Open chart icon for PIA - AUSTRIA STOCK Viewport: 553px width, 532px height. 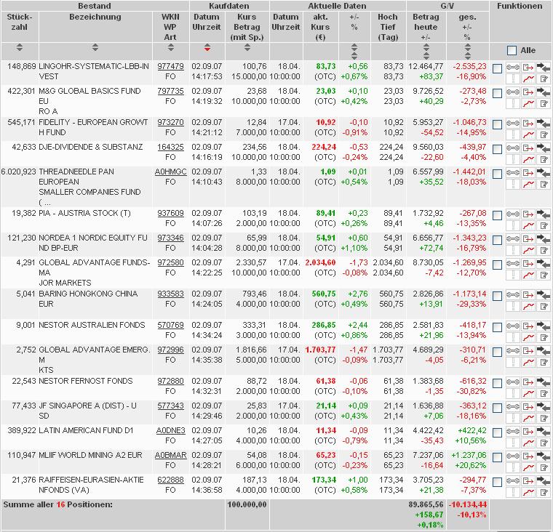[528, 225]
